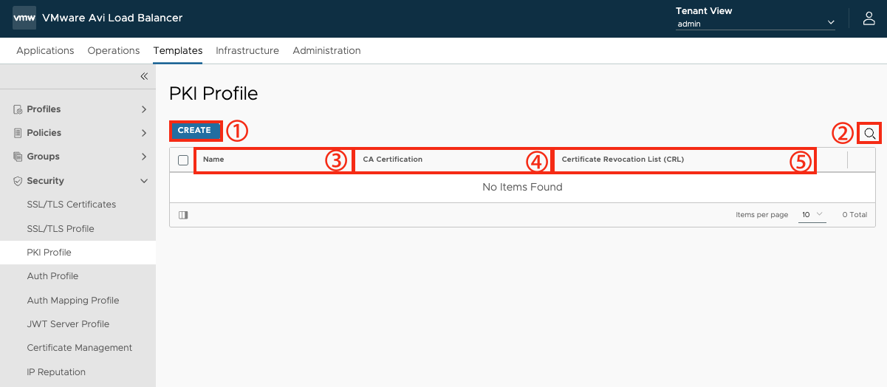887x387 pixels.
Task: Go to the Infrastructure tab
Action: [x=247, y=51]
